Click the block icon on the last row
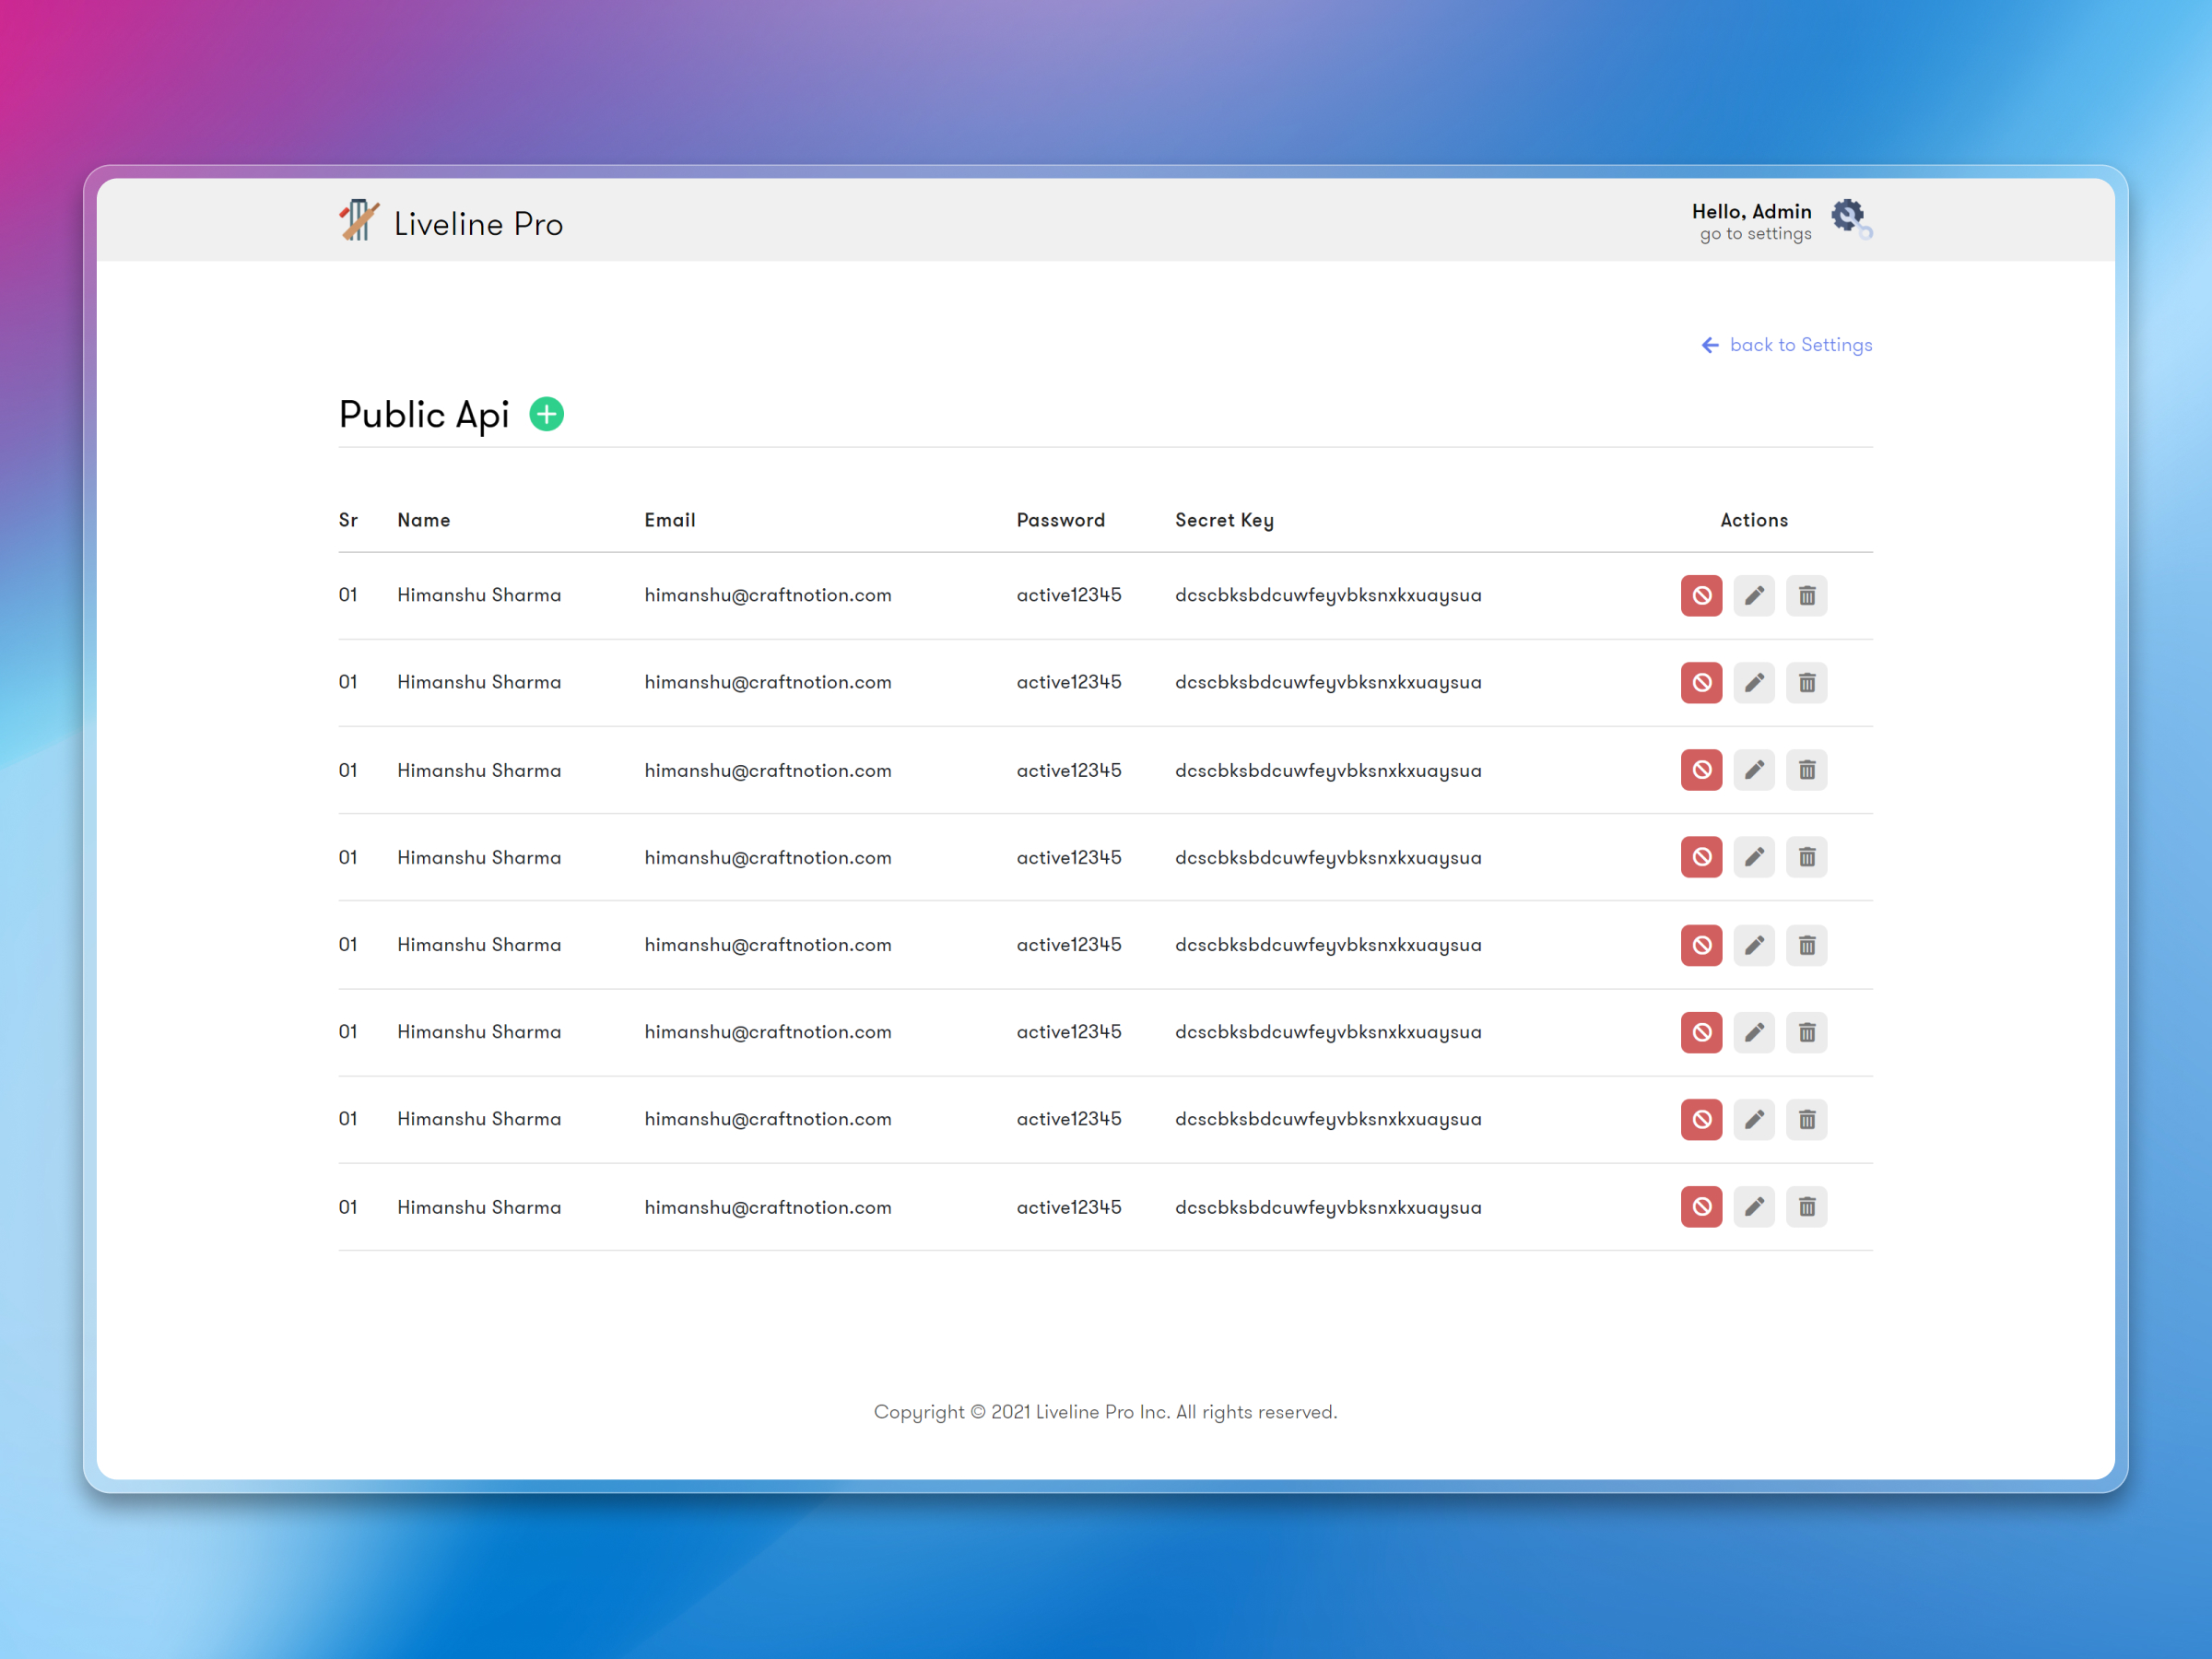This screenshot has height=1659, width=2212. pos(1701,1207)
